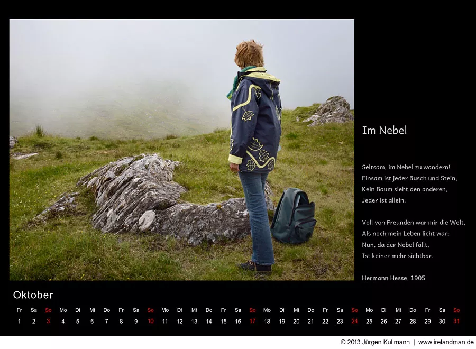476x349 pixels.
Task: Select date 1 in the calendar row
Action: pos(19,321)
